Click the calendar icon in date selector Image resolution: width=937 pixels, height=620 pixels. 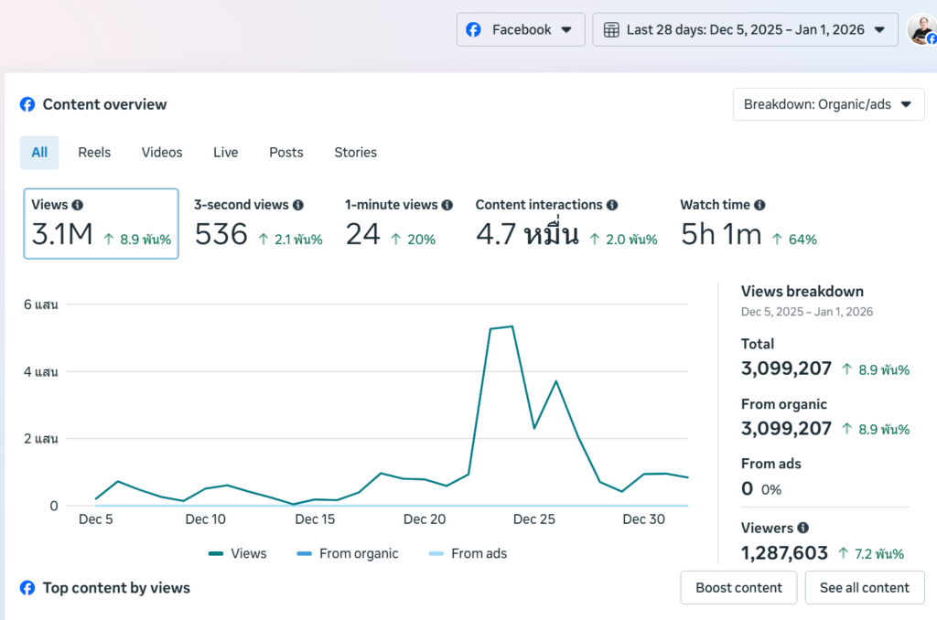click(611, 30)
